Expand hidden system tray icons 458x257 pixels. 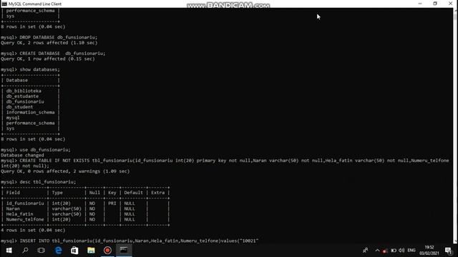(377, 251)
